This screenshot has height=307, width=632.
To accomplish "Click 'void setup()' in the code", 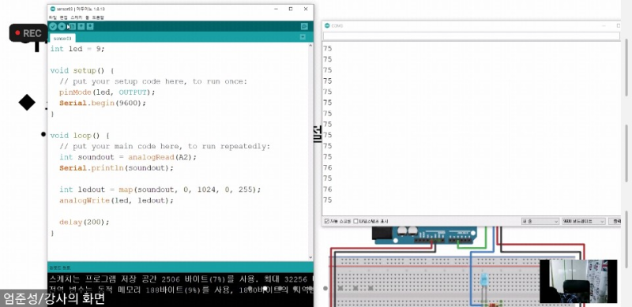I will [x=77, y=70].
